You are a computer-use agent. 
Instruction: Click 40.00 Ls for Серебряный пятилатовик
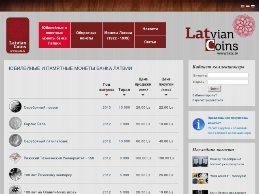point(166,141)
